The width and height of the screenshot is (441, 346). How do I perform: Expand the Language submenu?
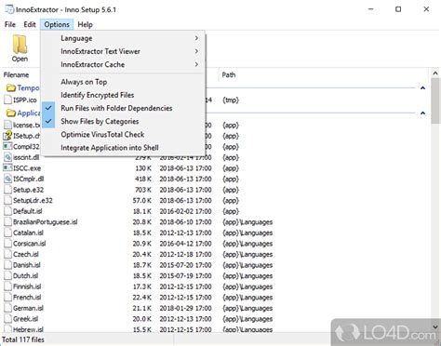(x=123, y=38)
